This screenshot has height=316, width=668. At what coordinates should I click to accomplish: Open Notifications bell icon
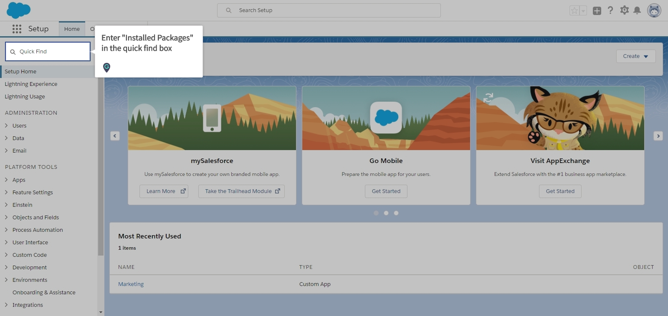637,10
